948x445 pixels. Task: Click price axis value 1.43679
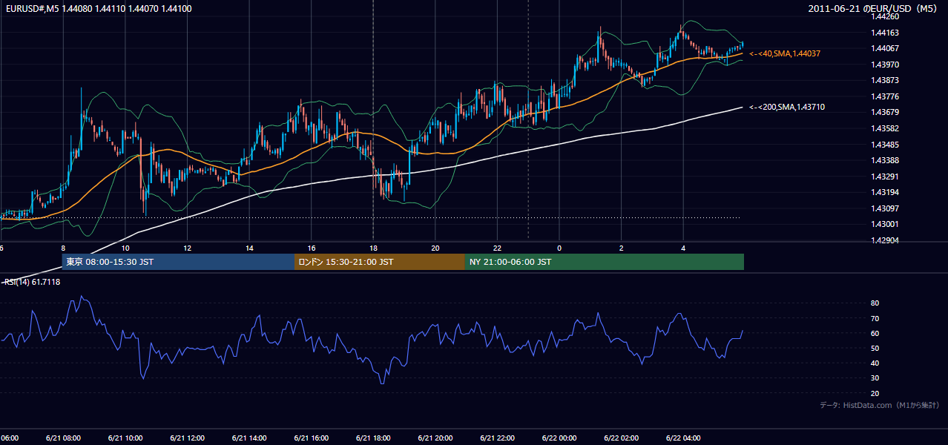pos(886,112)
